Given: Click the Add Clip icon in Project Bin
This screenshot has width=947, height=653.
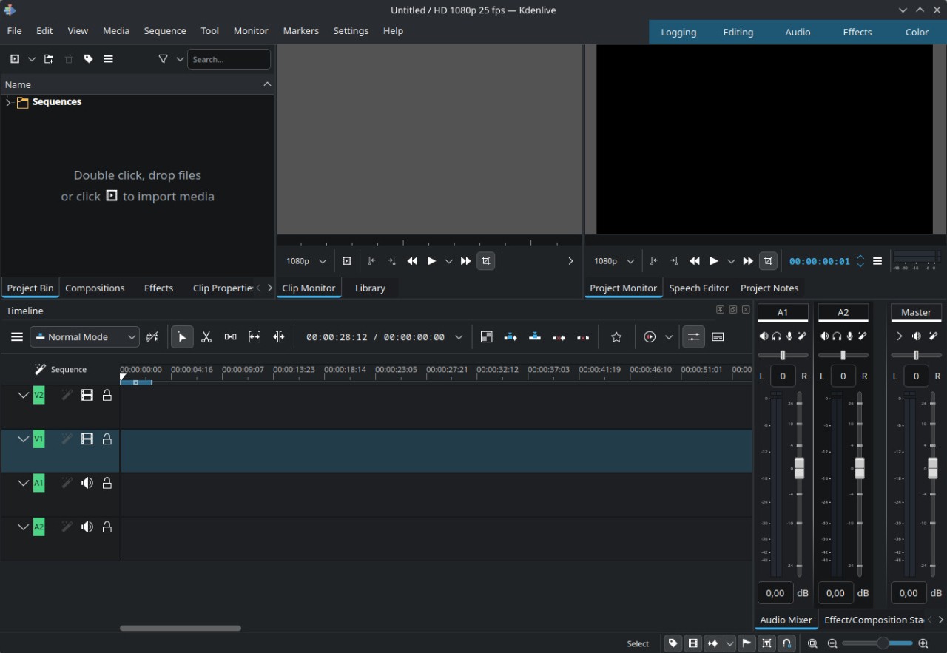Looking at the screenshot, I should pos(15,59).
